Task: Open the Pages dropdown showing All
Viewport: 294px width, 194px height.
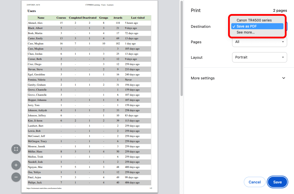Action: (x=259, y=42)
